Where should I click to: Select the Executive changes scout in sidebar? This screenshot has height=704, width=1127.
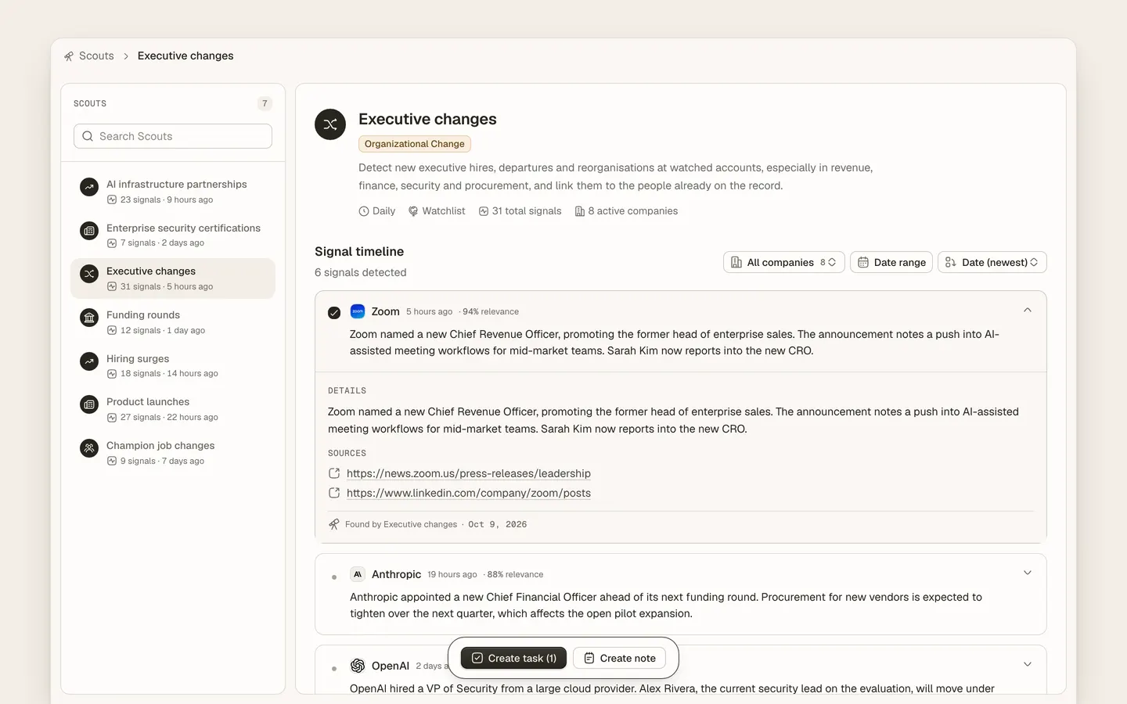coord(173,278)
